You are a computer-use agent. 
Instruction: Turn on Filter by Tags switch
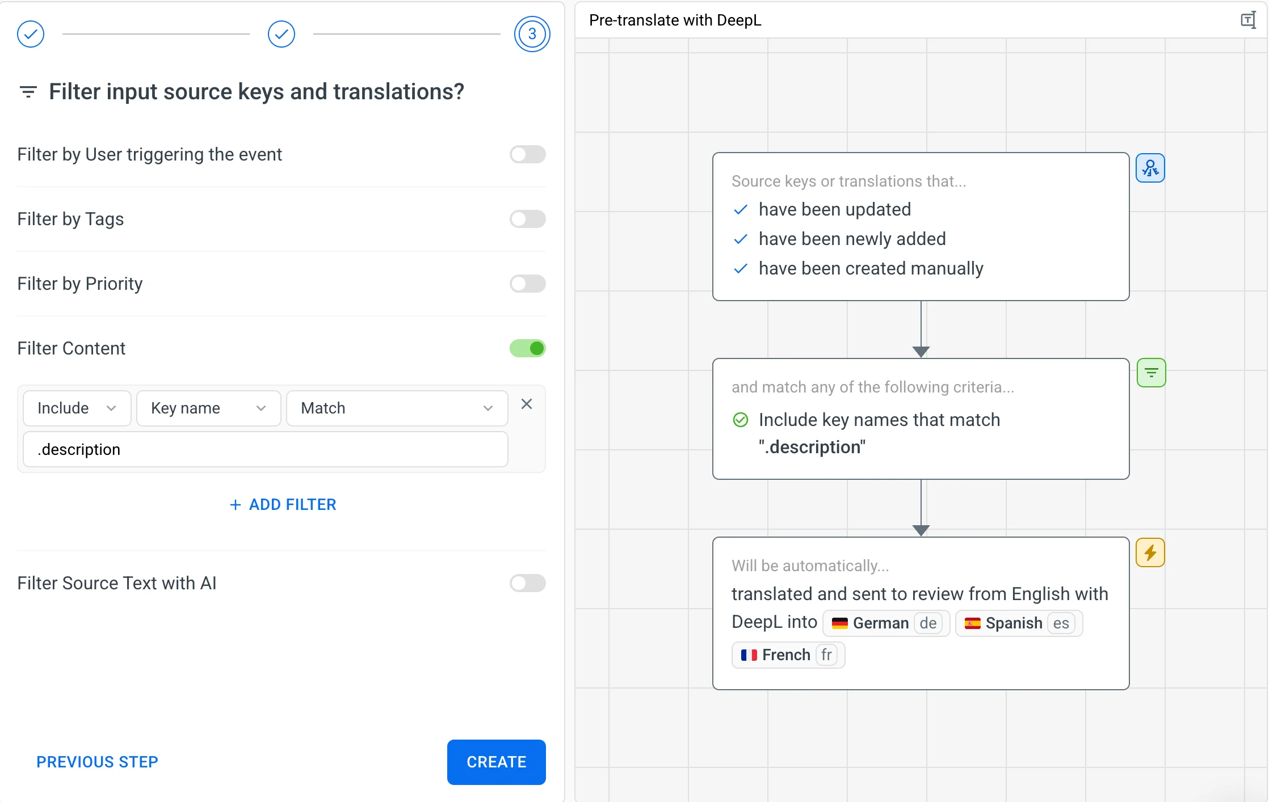pyautogui.click(x=527, y=219)
